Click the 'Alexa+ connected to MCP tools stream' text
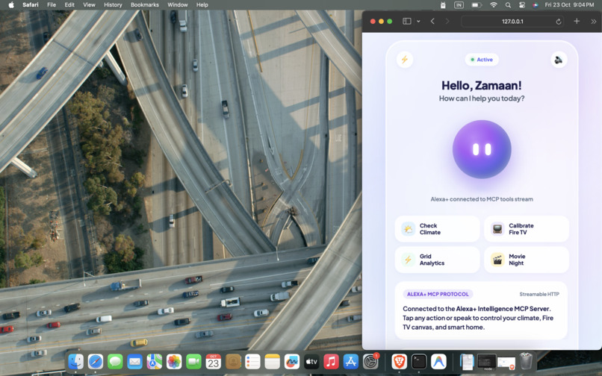Screen dimensions: 602x376 click(x=482, y=199)
